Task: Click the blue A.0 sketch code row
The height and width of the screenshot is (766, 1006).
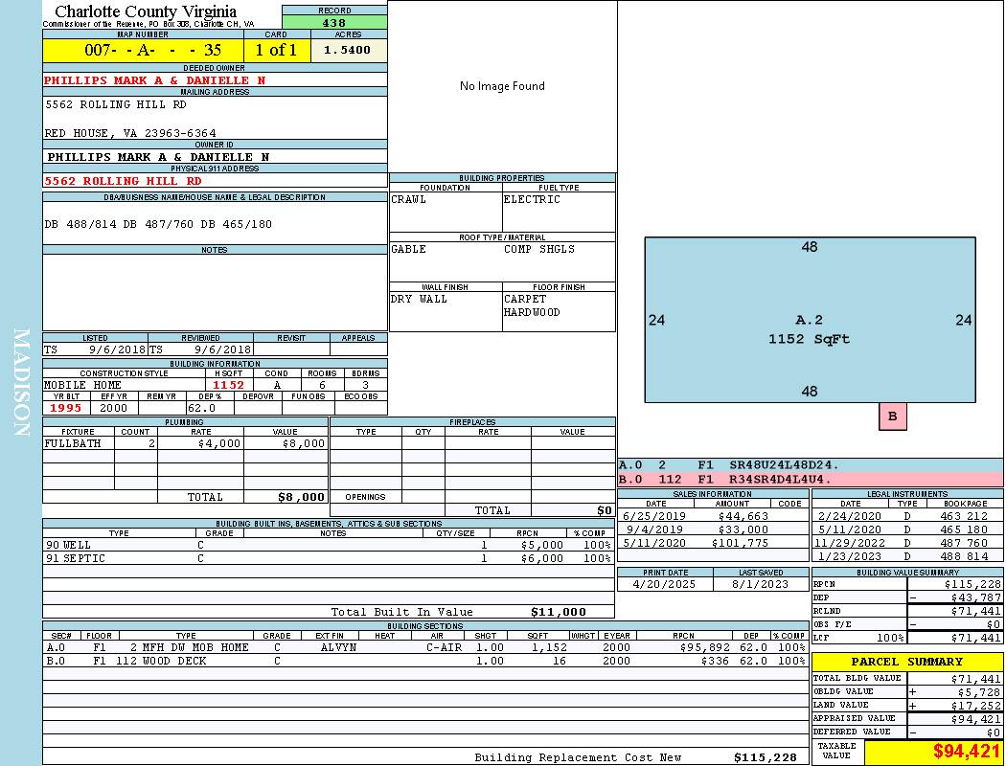Action: pos(810,465)
